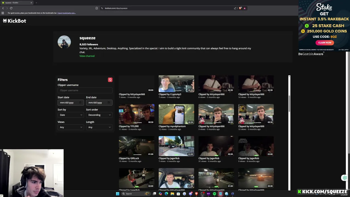
Task: Open the Brave Shields lion icon
Action: coord(240,8)
